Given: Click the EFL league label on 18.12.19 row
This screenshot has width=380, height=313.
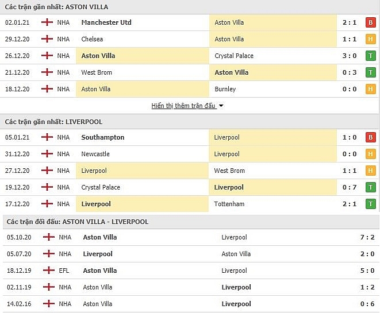Looking at the screenshot, I should click(64, 271).
